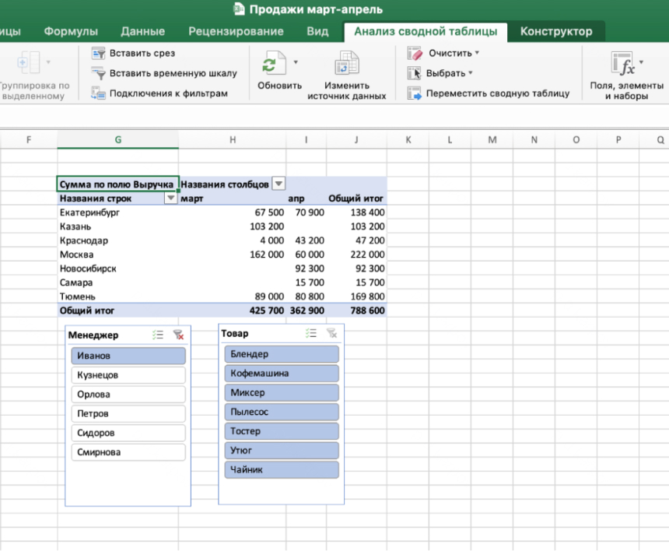This screenshot has height=551, width=669.
Task: Open dropdown arrow next to Group icon
Action: 48,62
